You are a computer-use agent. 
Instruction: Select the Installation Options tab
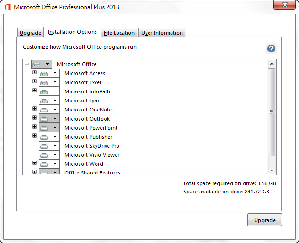click(72, 32)
